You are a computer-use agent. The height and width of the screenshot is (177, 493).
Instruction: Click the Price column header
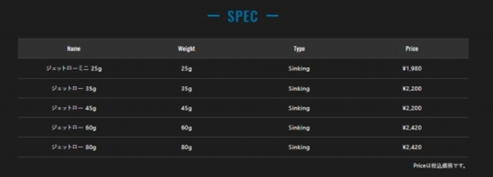412,49
